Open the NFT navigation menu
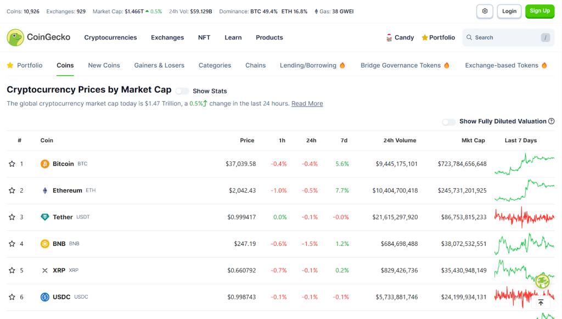The image size is (562, 319). click(x=204, y=37)
